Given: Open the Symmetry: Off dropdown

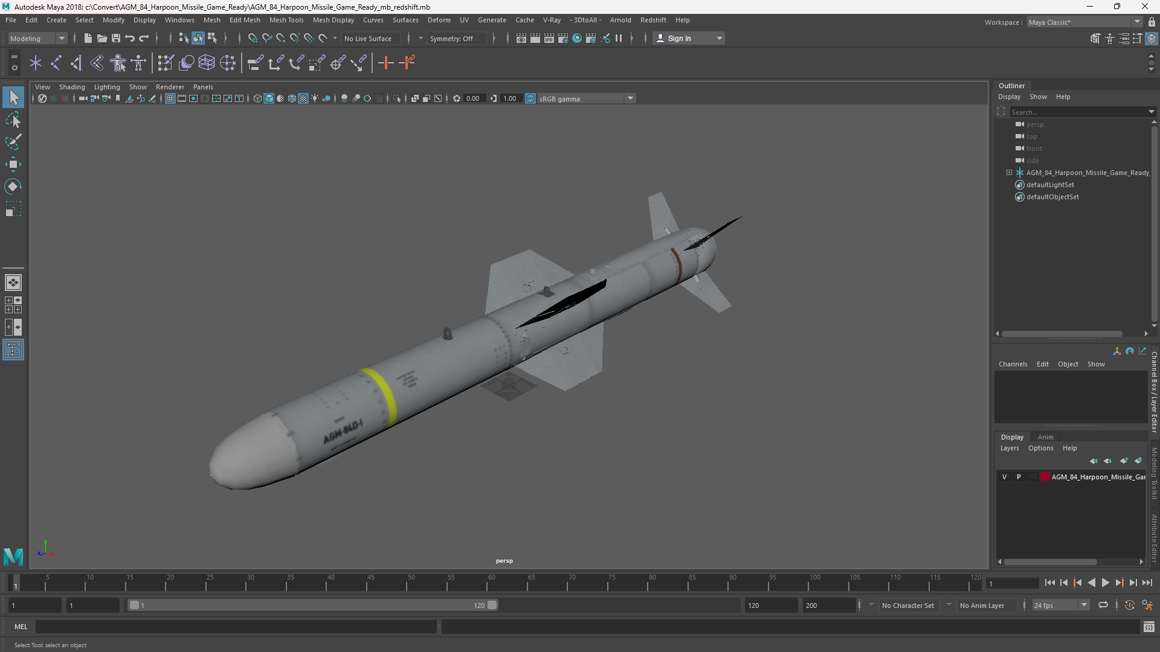Looking at the screenshot, I should 456,38.
